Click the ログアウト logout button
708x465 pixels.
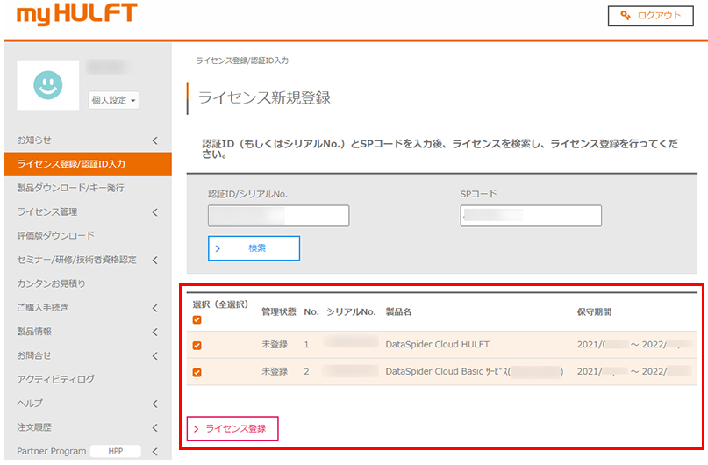[x=650, y=16]
